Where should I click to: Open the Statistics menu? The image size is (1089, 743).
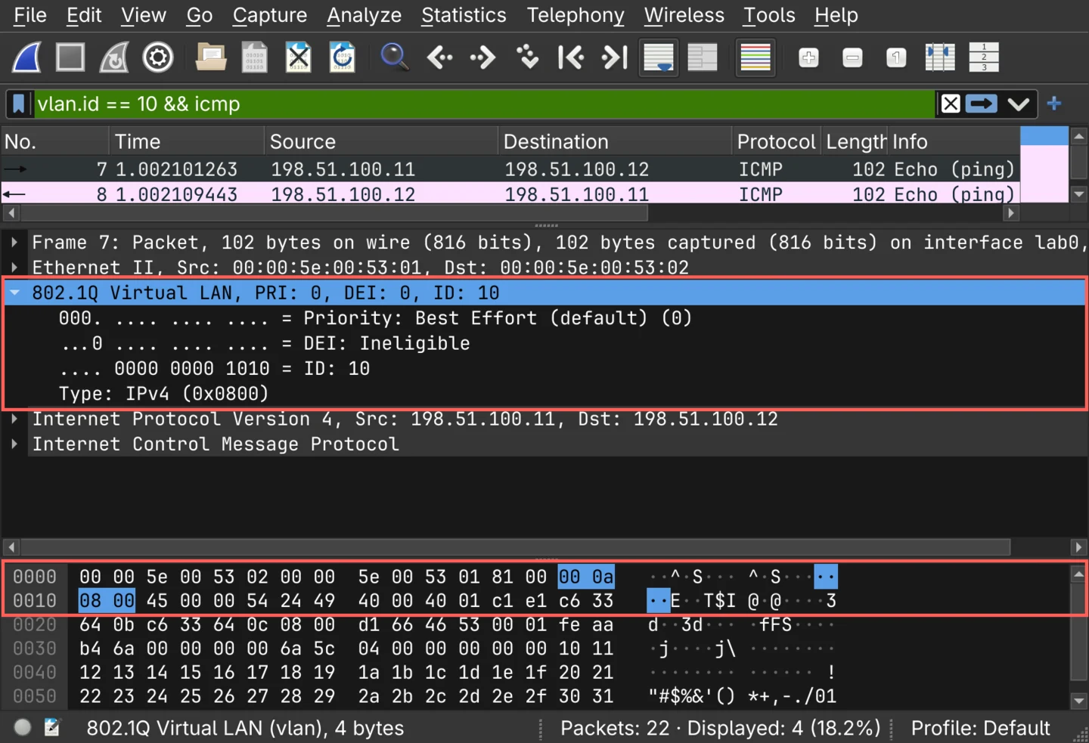tap(464, 15)
